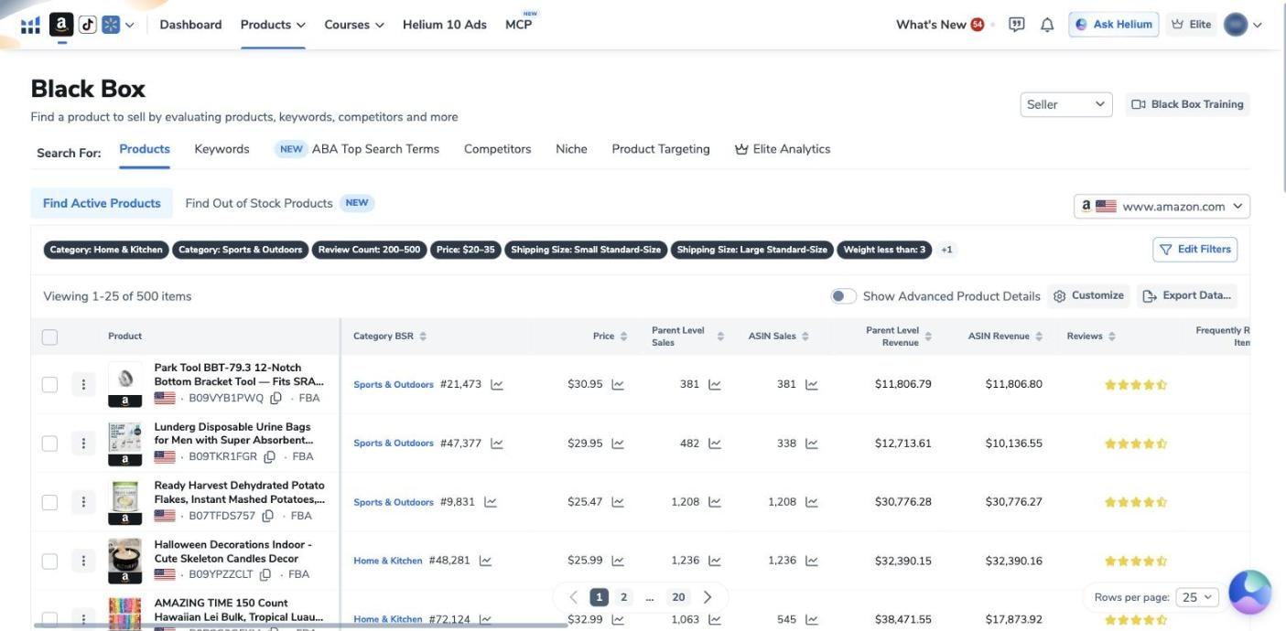The width and height of the screenshot is (1286, 631).
Task: Copy ASIN B09YPZZCLT
Action: [265, 574]
